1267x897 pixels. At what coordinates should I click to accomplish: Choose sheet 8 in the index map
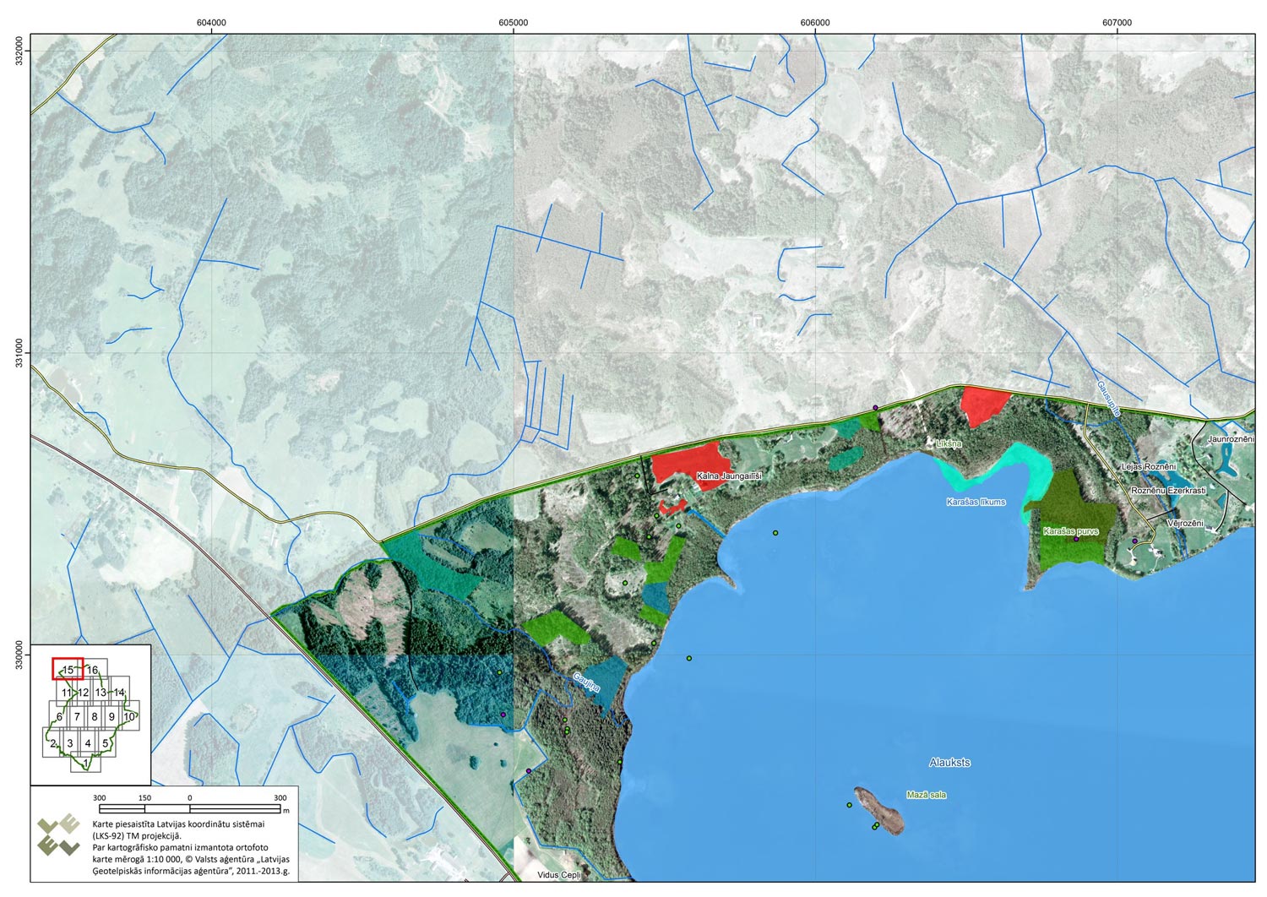(94, 717)
